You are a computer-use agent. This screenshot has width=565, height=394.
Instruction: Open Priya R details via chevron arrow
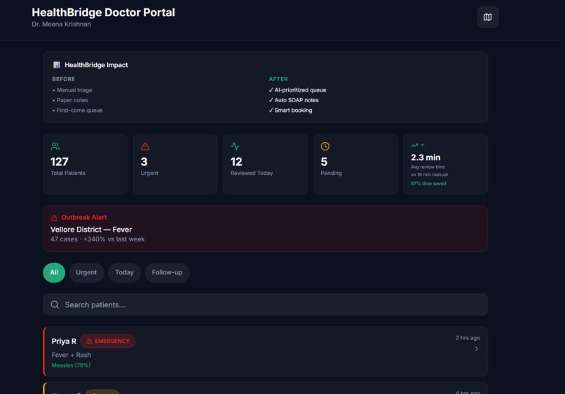point(477,349)
